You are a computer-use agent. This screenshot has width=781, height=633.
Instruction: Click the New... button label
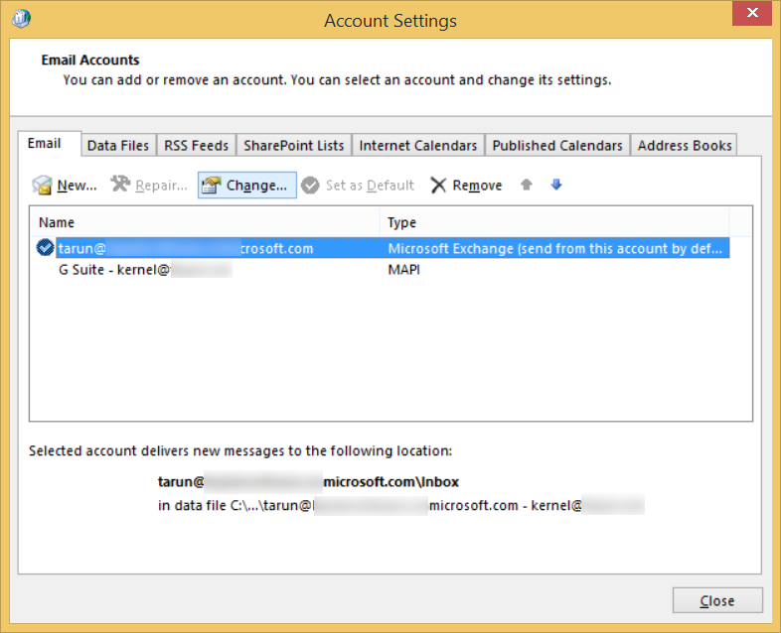pos(77,186)
